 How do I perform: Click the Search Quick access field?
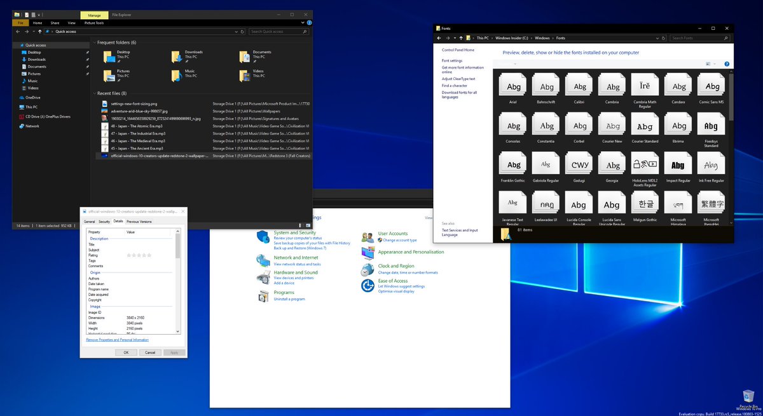(x=280, y=31)
